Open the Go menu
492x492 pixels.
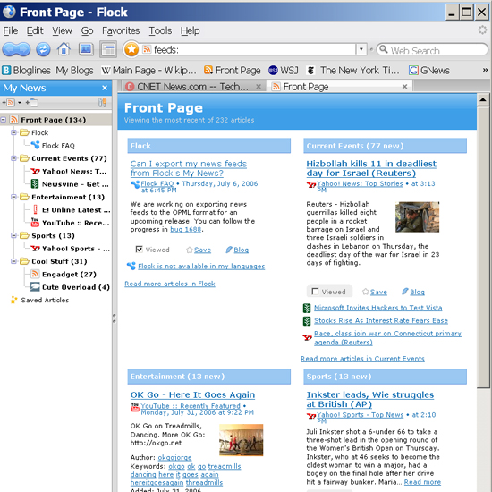tap(87, 30)
